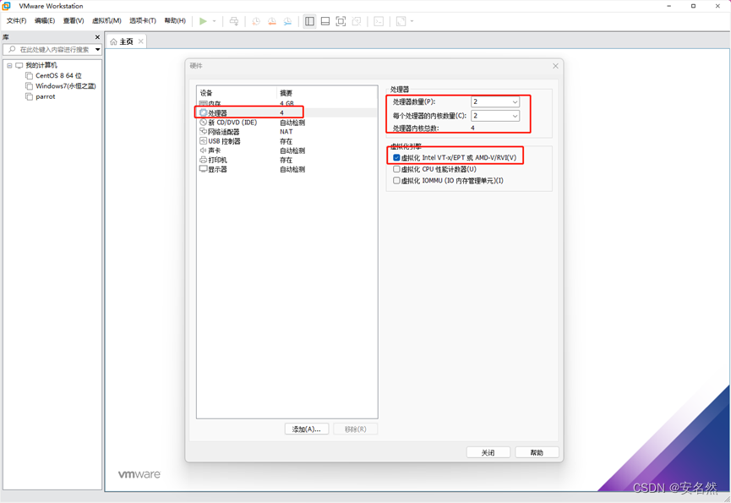This screenshot has height=503, width=731.
Task: Open the library search filter dropdown arrow
Action: point(98,49)
